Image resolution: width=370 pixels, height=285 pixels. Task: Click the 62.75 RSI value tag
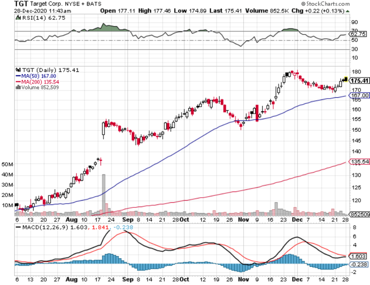point(359,34)
